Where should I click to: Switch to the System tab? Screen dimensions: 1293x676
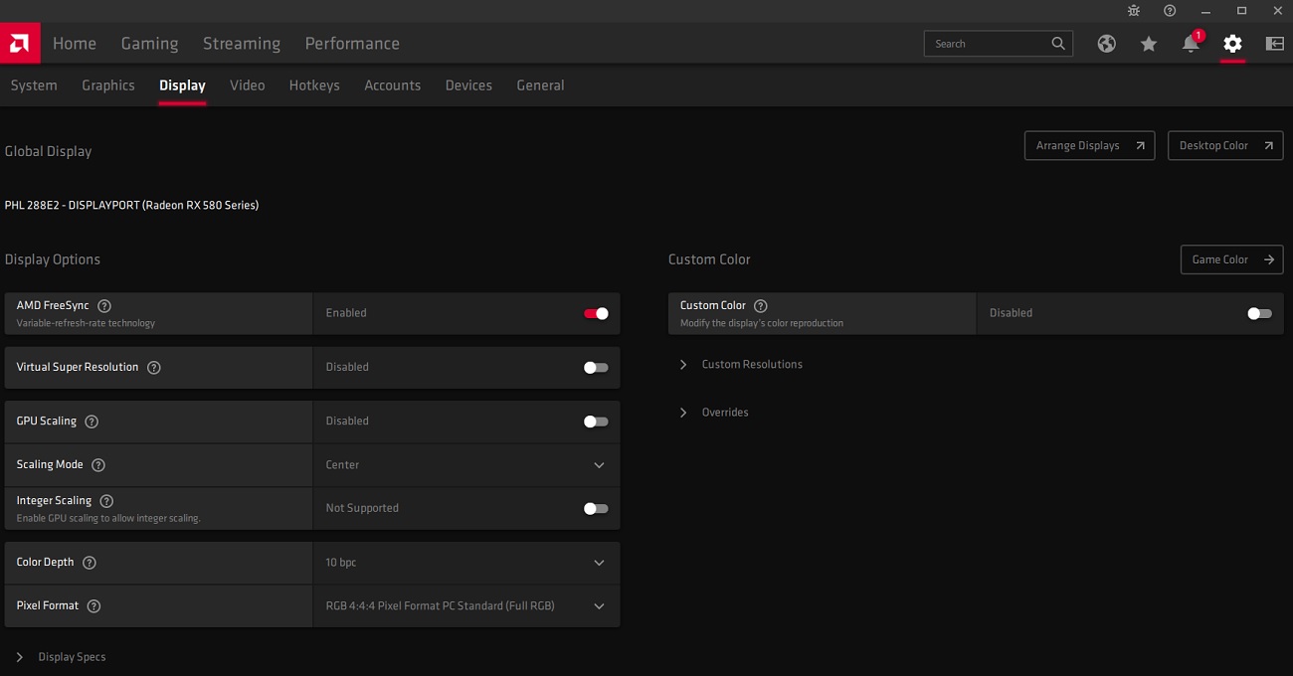coord(34,85)
